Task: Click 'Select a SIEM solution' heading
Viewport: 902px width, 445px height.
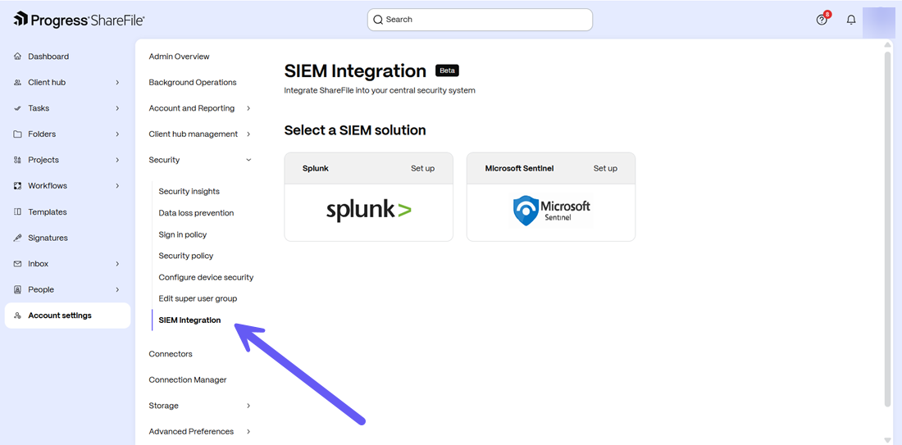Action: pos(355,130)
